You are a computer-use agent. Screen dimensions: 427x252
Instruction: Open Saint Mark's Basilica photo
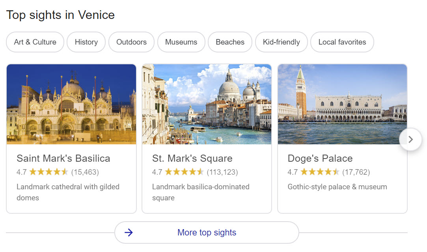click(x=71, y=104)
